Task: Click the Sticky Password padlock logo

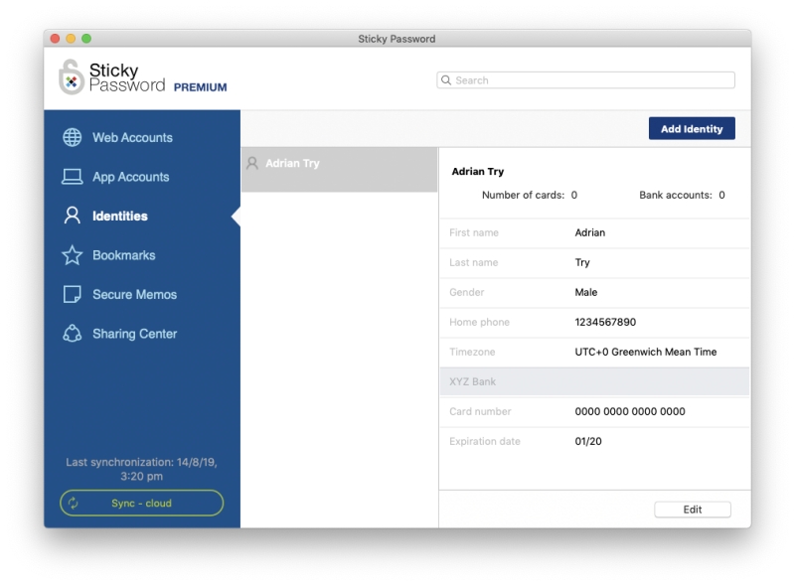Action: 71,77
